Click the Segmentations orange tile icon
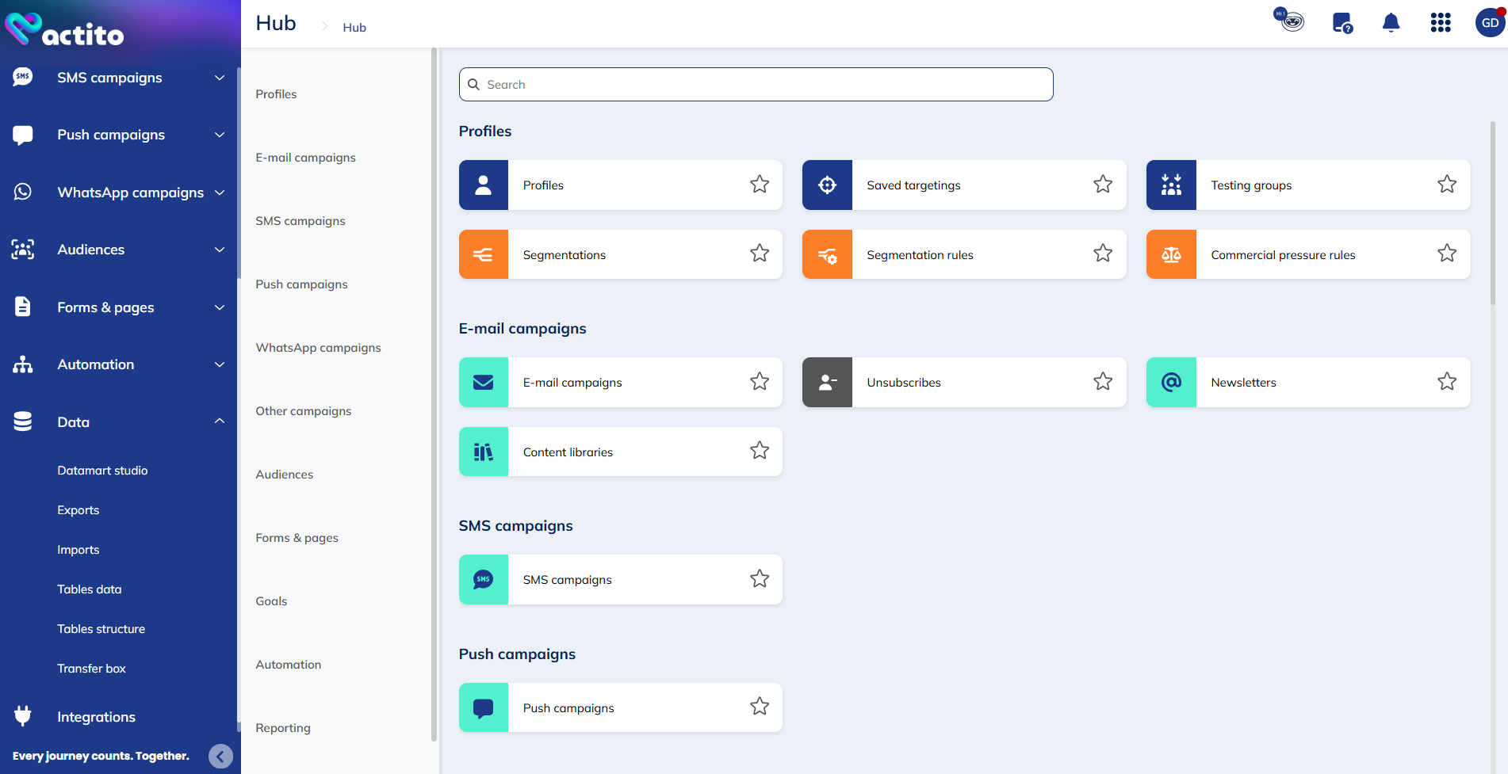Screen dimensions: 1508x774 [x=484, y=254]
